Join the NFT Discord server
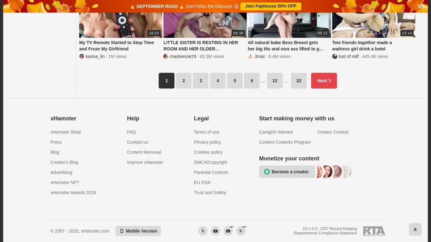 (228, 231)
